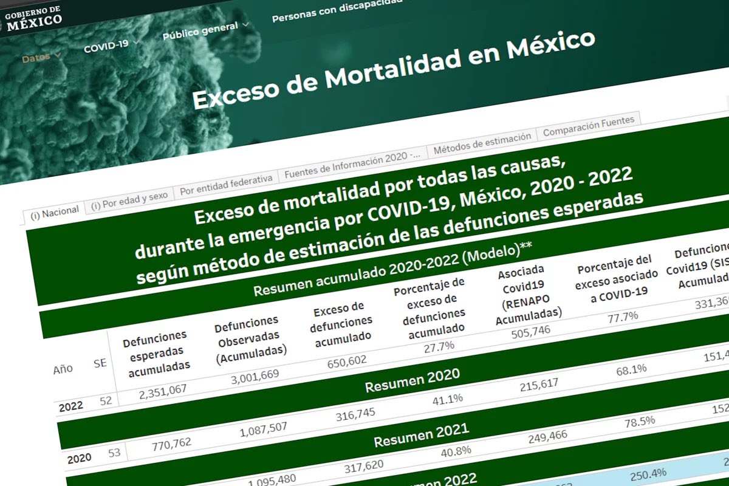
Task: Click the 2020 year row label
Action: click(79, 459)
